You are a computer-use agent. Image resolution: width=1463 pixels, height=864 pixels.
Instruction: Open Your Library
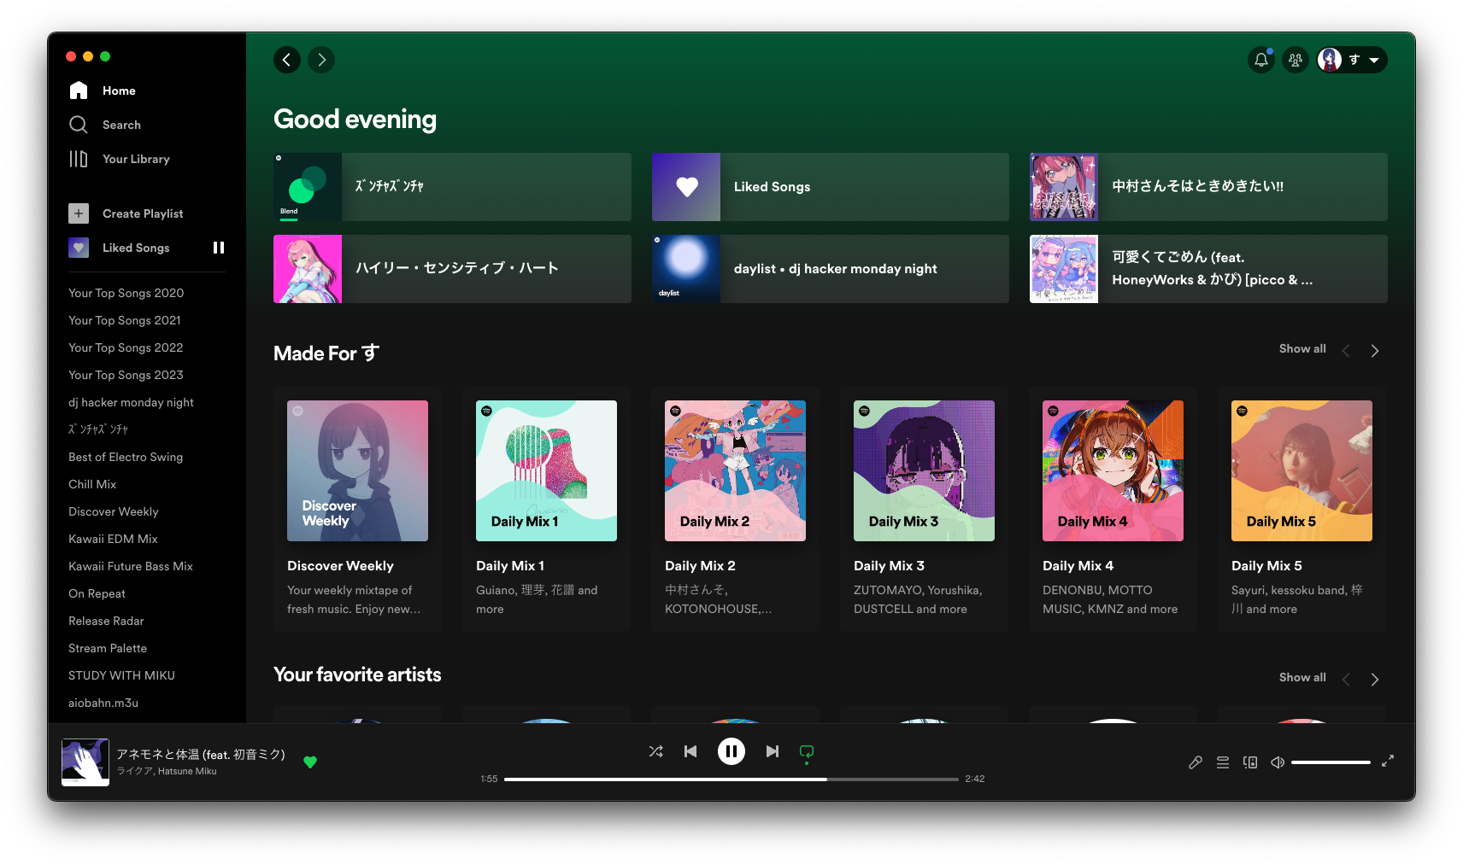coord(135,159)
